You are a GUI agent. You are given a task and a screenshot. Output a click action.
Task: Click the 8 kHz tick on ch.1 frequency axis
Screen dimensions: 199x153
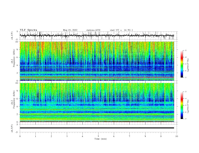[18, 49]
